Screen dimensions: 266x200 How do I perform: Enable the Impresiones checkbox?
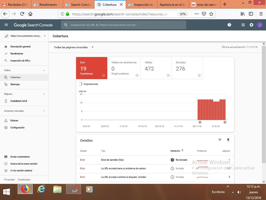[81, 84]
